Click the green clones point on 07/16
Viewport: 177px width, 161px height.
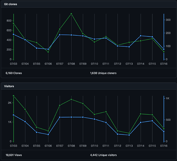(164, 52)
